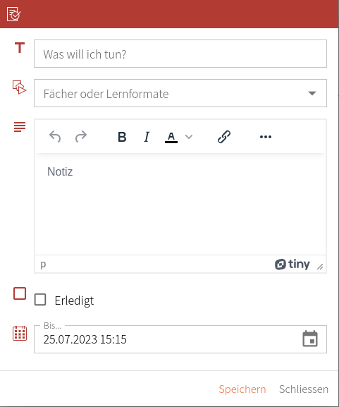
Task: Redo the edit in note editor
Action: (81, 137)
